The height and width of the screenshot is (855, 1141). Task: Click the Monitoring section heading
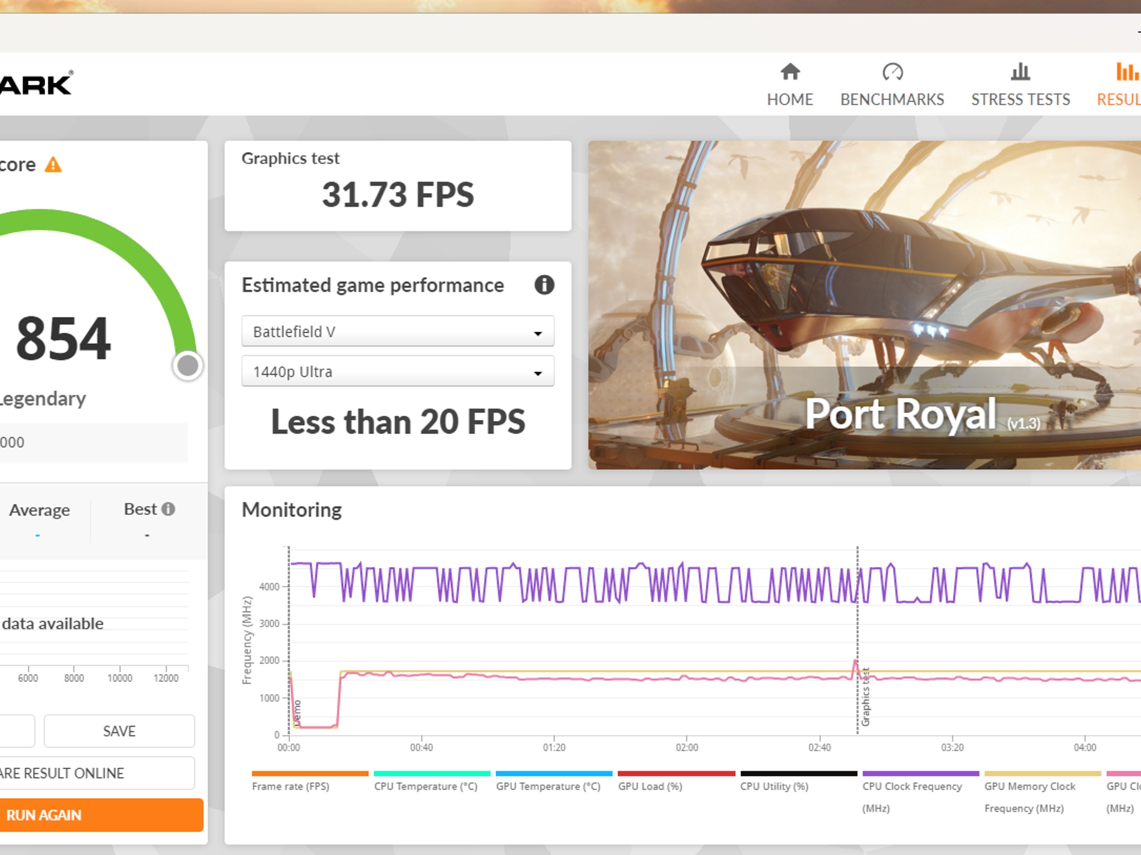tap(291, 510)
